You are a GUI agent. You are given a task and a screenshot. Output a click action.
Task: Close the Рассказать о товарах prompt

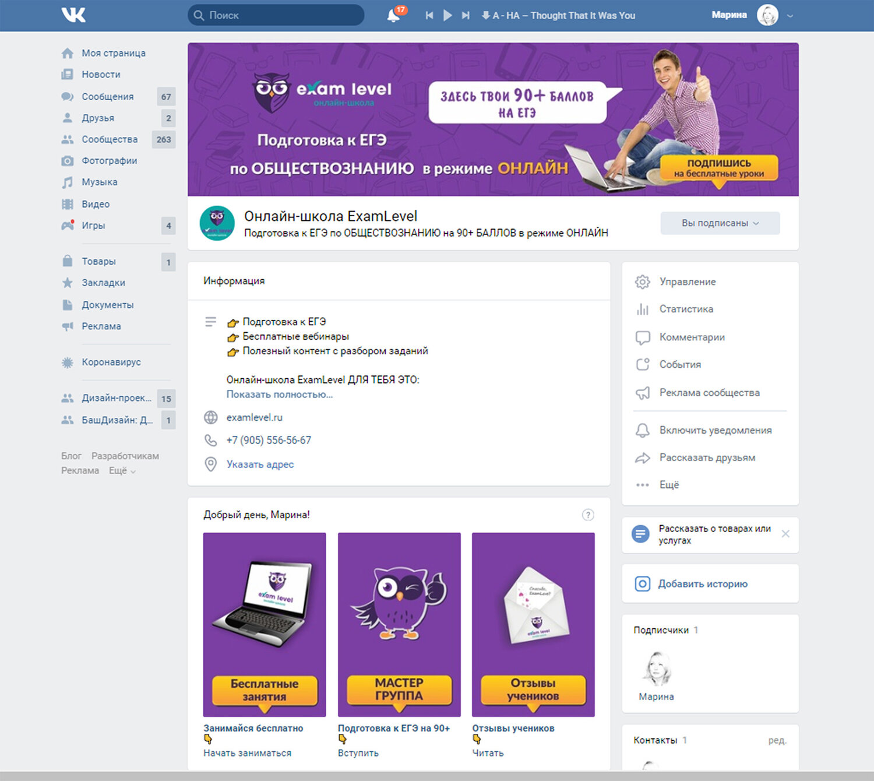[x=785, y=534]
